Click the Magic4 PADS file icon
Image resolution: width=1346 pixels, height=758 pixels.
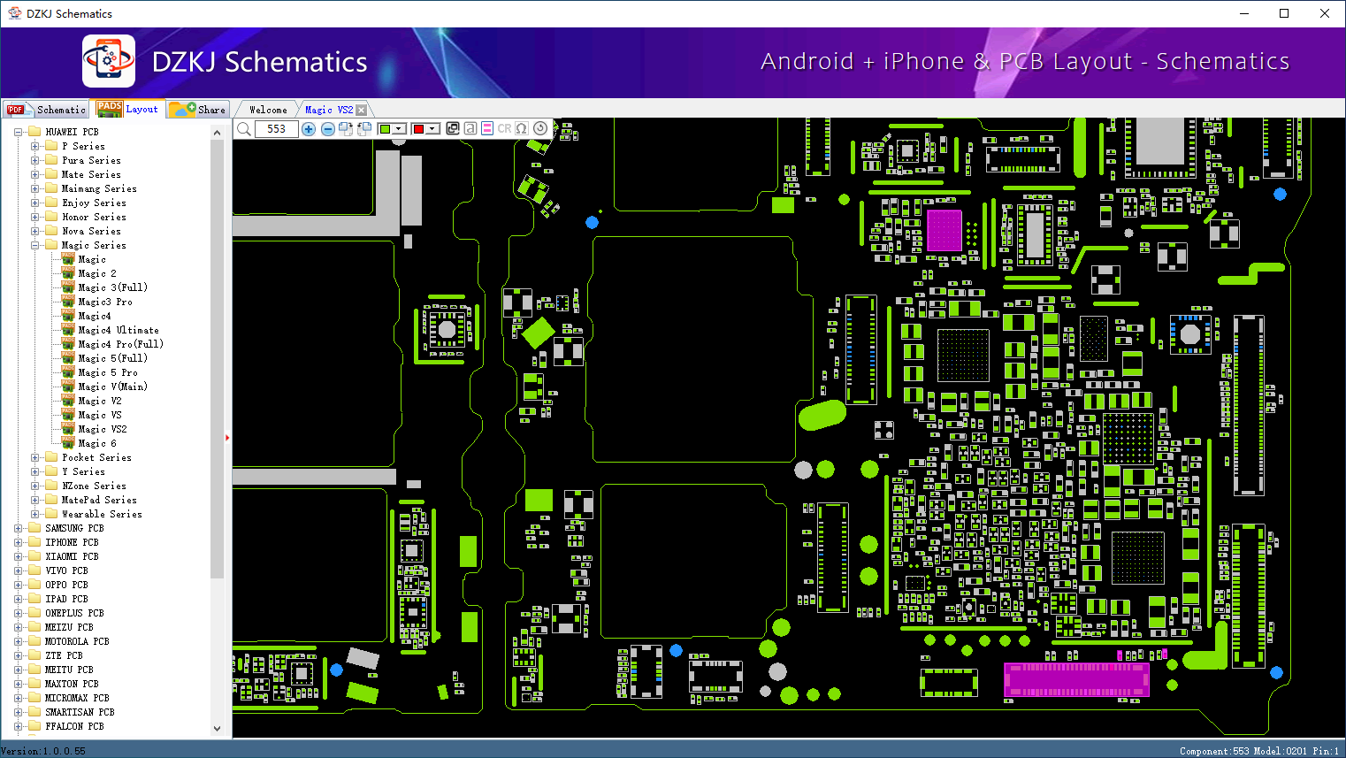[x=68, y=315]
